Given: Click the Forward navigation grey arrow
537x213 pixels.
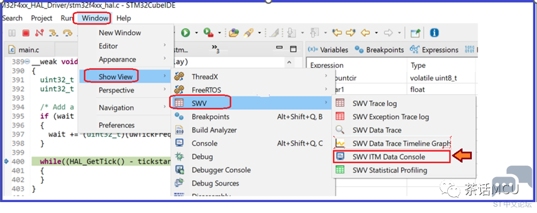Looking at the screenshot, I should pyautogui.click(x=388, y=33).
